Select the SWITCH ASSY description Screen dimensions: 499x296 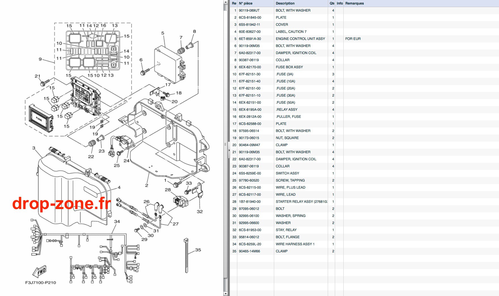click(x=287, y=173)
